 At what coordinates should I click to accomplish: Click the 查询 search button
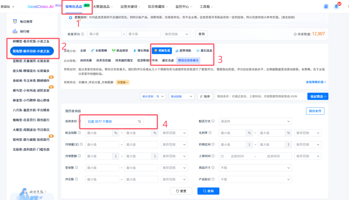(208, 191)
